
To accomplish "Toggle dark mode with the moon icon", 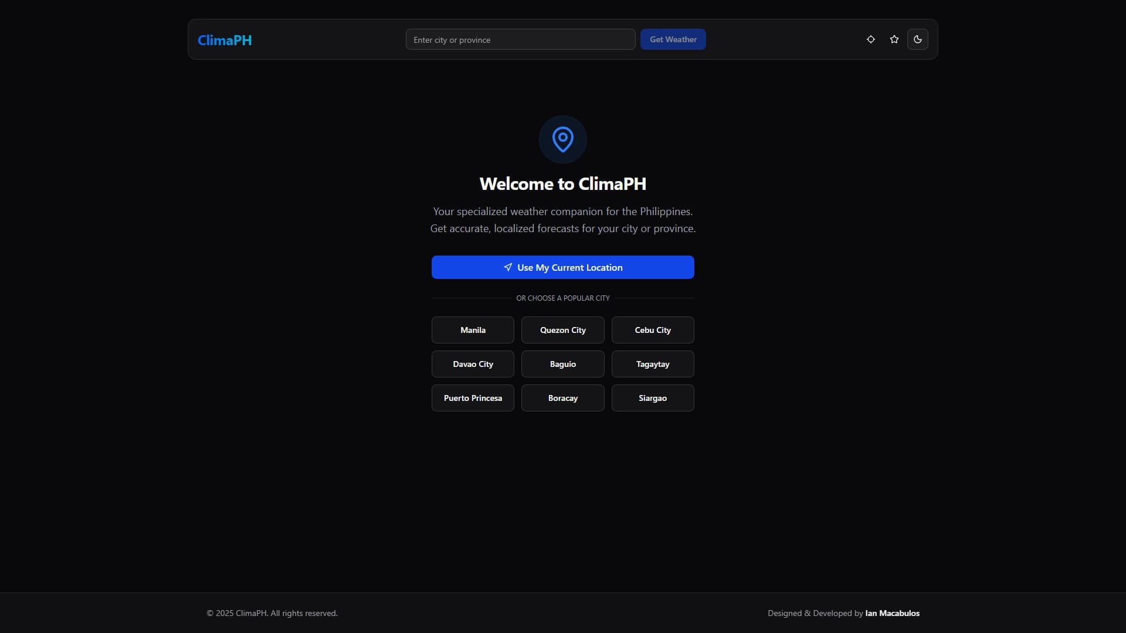I will (918, 39).
